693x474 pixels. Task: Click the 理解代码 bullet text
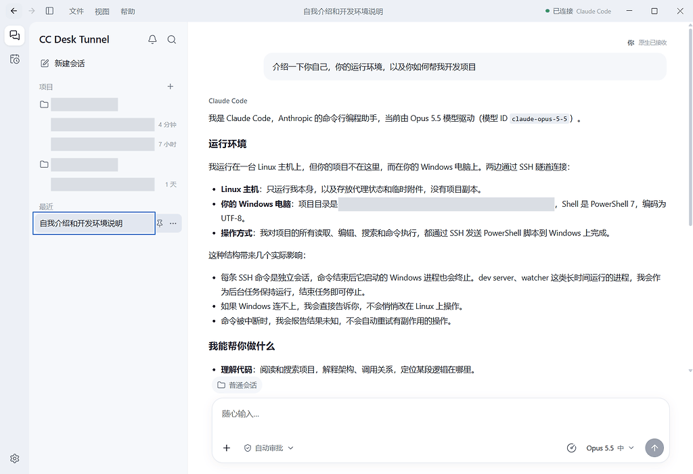point(349,370)
